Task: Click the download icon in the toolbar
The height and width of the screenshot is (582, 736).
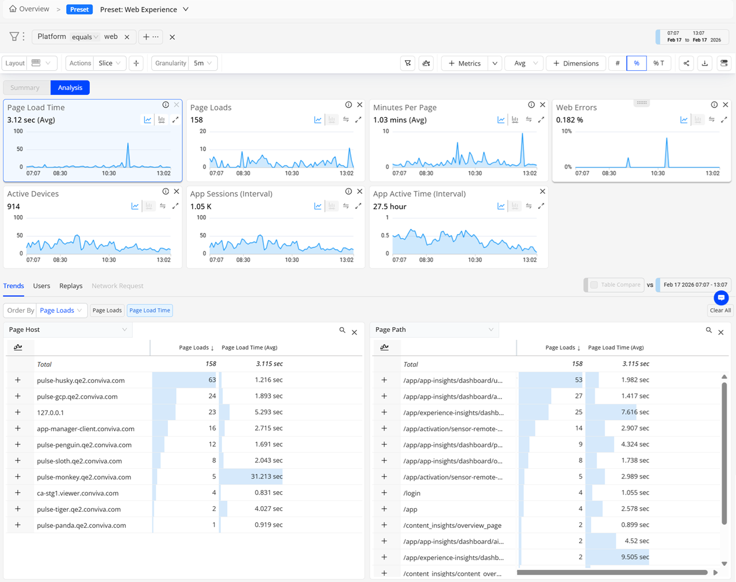Action: tap(705, 63)
